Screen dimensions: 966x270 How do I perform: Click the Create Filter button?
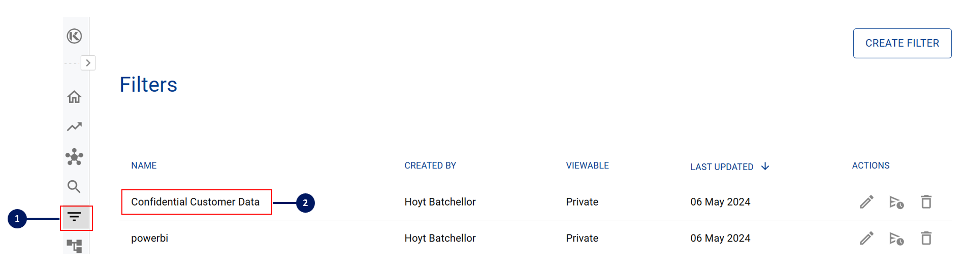[x=902, y=43]
